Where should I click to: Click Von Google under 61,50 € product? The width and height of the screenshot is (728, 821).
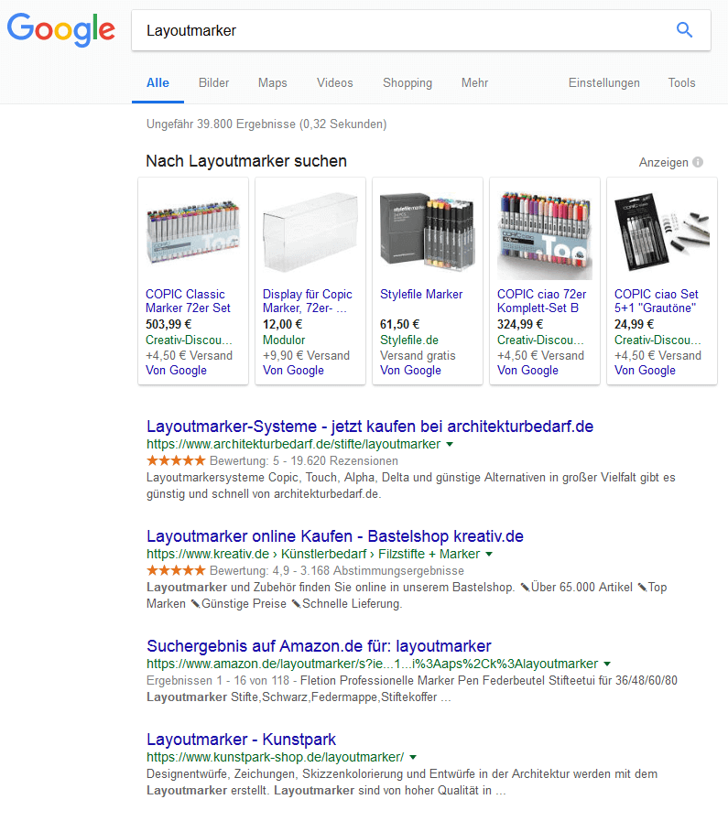pos(410,370)
